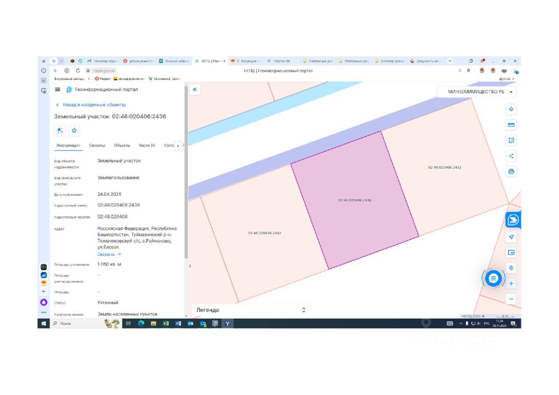Zoom out the map with minus button

click(511, 299)
